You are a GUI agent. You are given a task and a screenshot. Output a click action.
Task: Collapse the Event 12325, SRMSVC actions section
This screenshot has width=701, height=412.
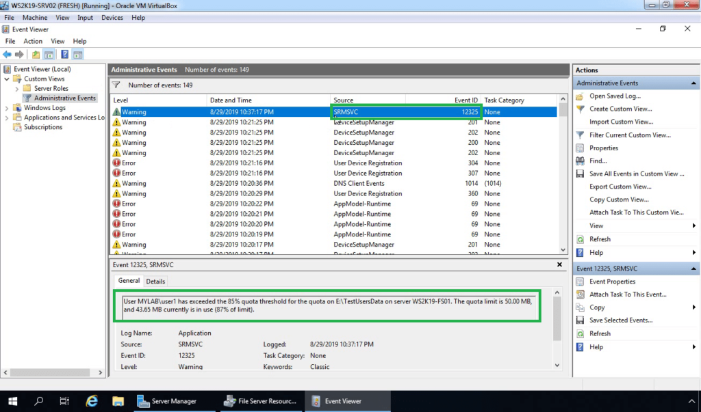(693, 269)
